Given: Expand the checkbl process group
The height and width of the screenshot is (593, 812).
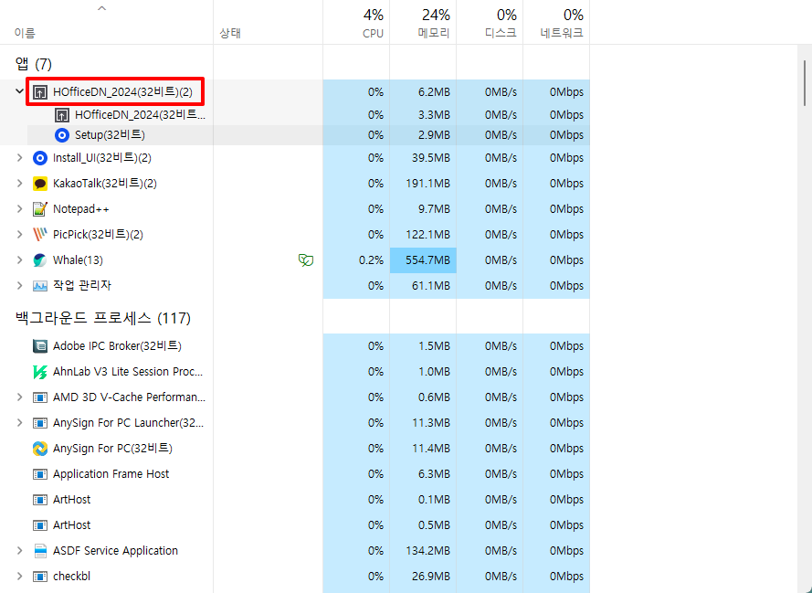Looking at the screenshot, I should [20, 576].
